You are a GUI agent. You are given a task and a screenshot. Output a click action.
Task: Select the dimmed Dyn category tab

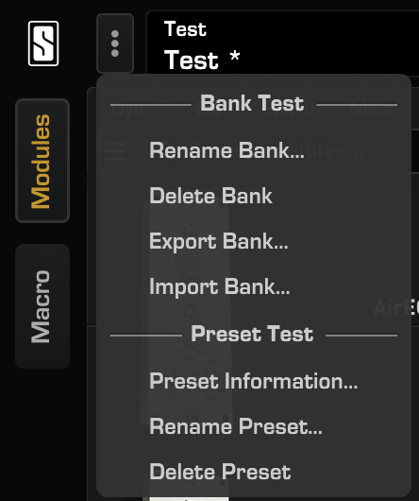126,110
